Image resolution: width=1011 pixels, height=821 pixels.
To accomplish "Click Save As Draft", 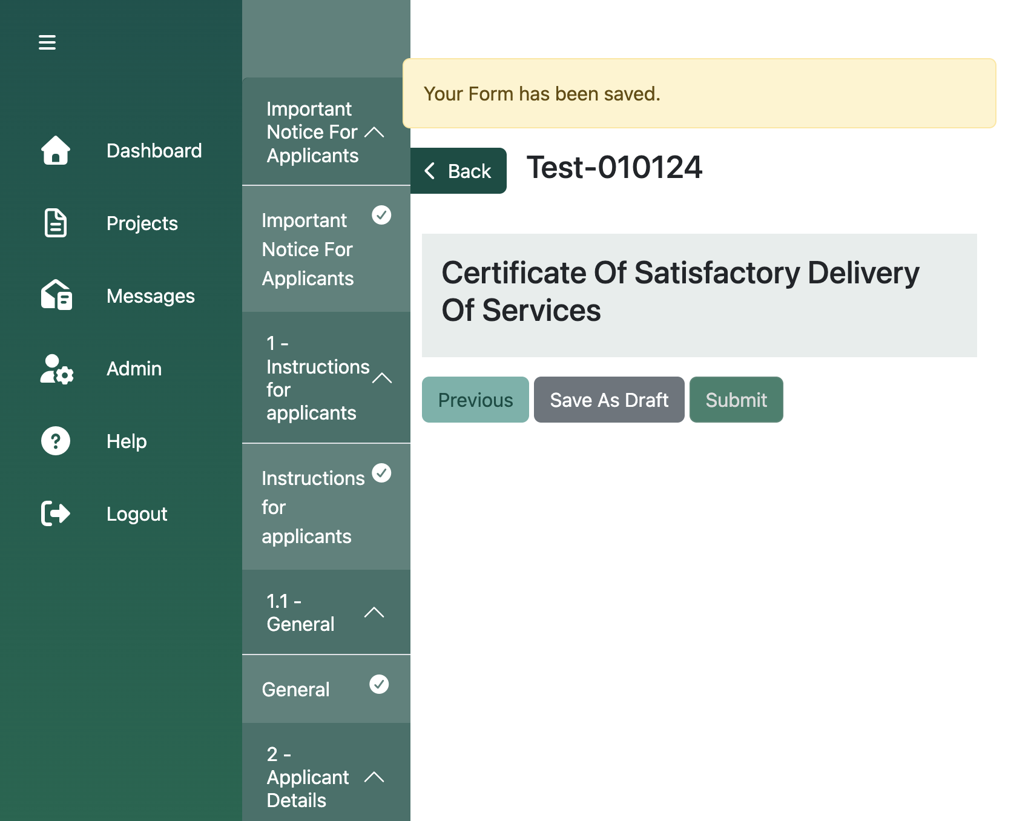I will [609, 400].
